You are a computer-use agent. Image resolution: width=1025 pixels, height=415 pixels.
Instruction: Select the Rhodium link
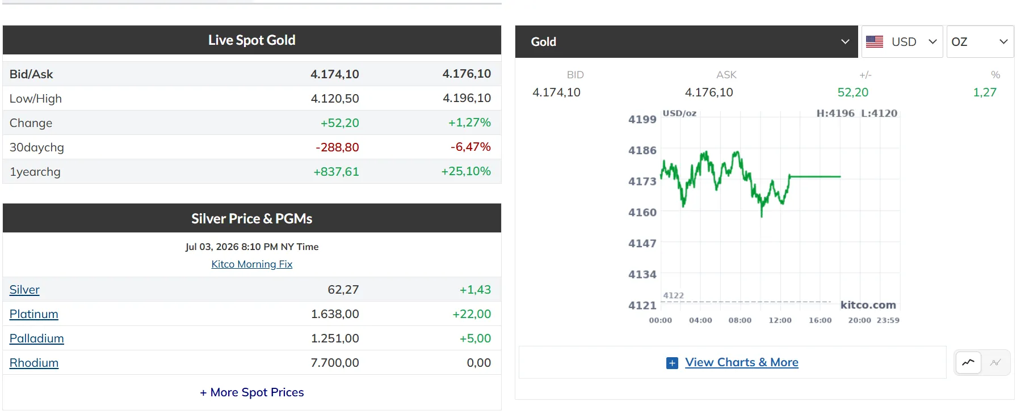coord(34,363)
